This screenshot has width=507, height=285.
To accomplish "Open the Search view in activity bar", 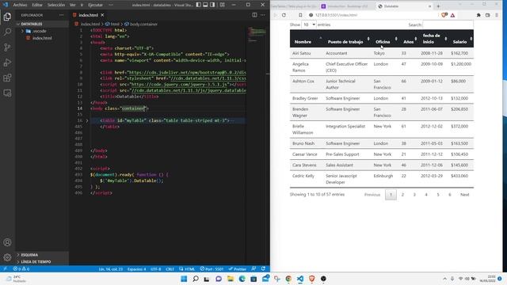I will (7, 32).
